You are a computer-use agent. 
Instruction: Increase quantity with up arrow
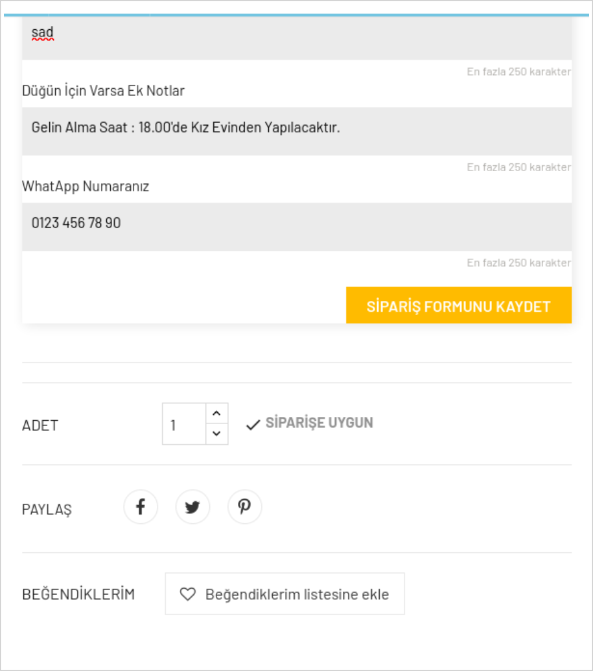216,413
